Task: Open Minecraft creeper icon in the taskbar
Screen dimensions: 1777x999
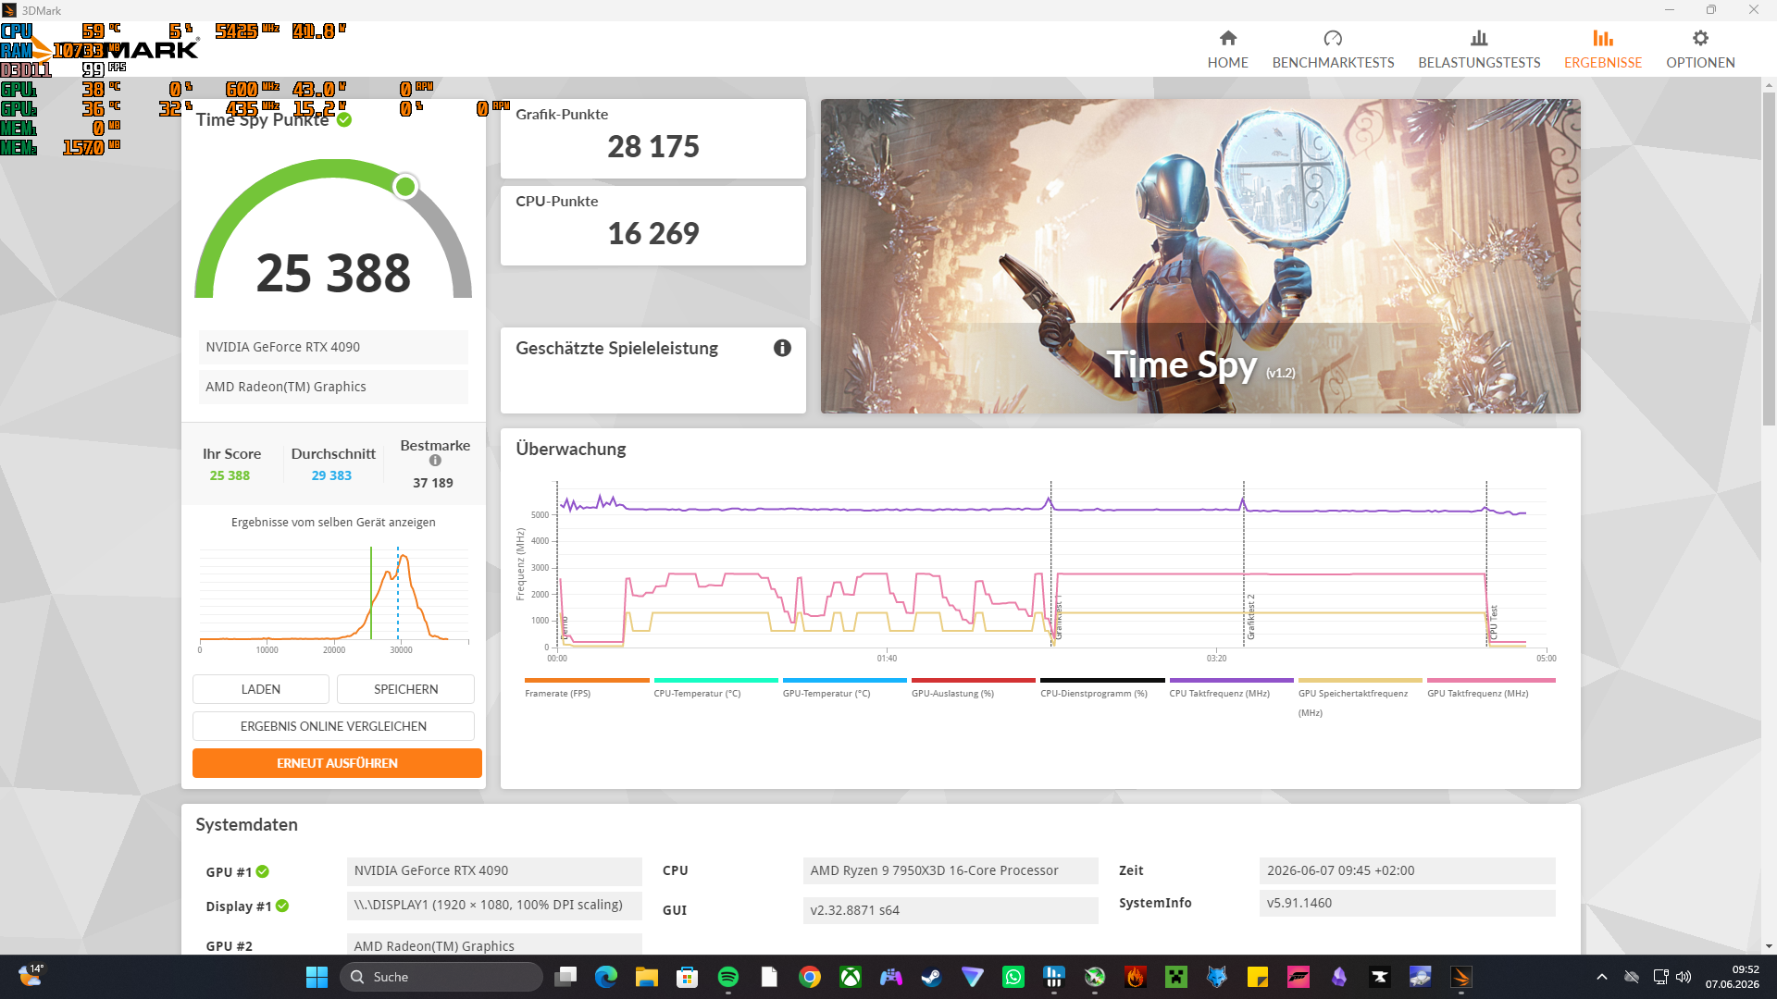Action: 1176,977
